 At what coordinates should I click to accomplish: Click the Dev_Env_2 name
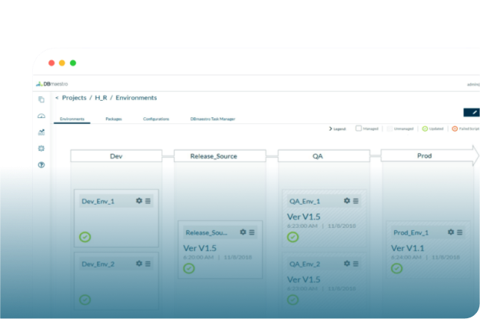point(98,264)
